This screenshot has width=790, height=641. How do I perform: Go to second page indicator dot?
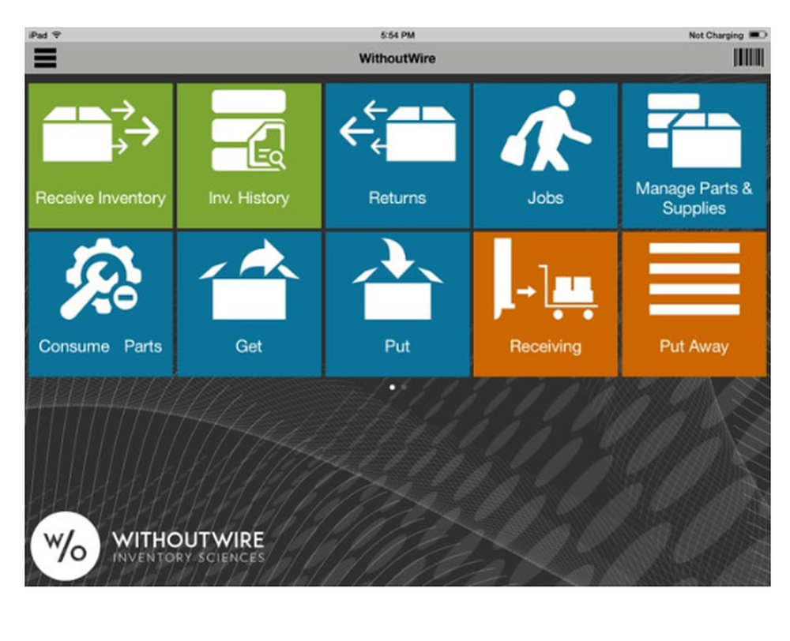point(404,388)
